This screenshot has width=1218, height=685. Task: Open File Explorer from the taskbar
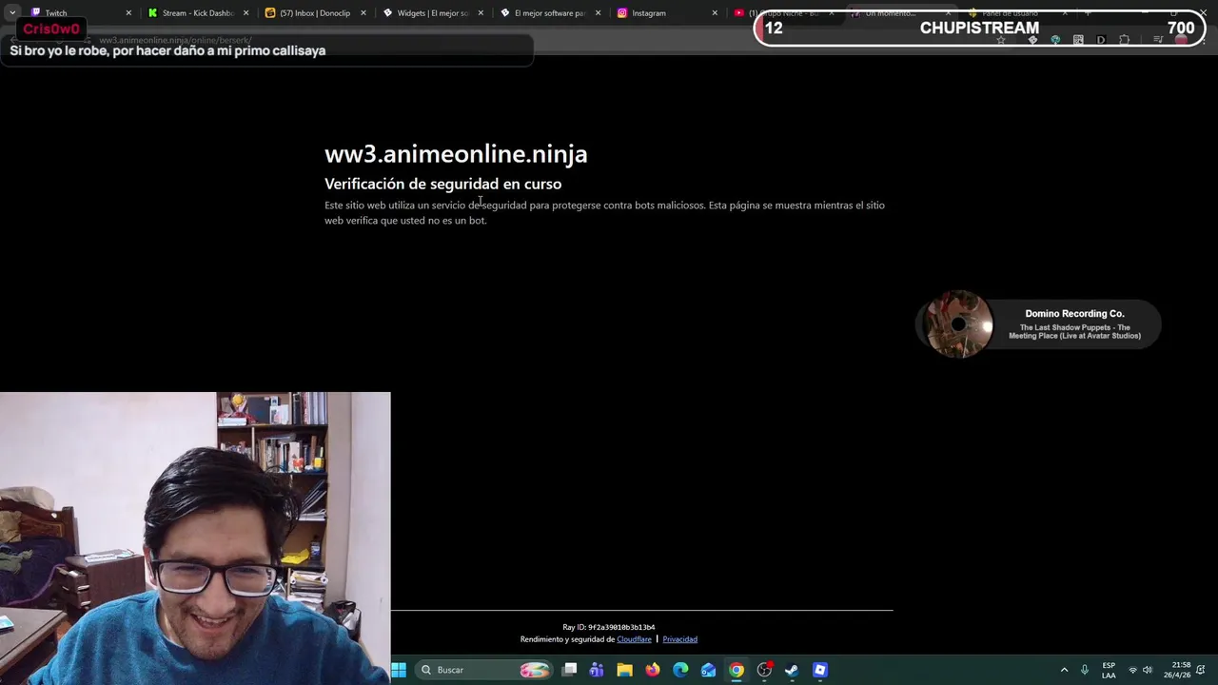tap(624, 670)
